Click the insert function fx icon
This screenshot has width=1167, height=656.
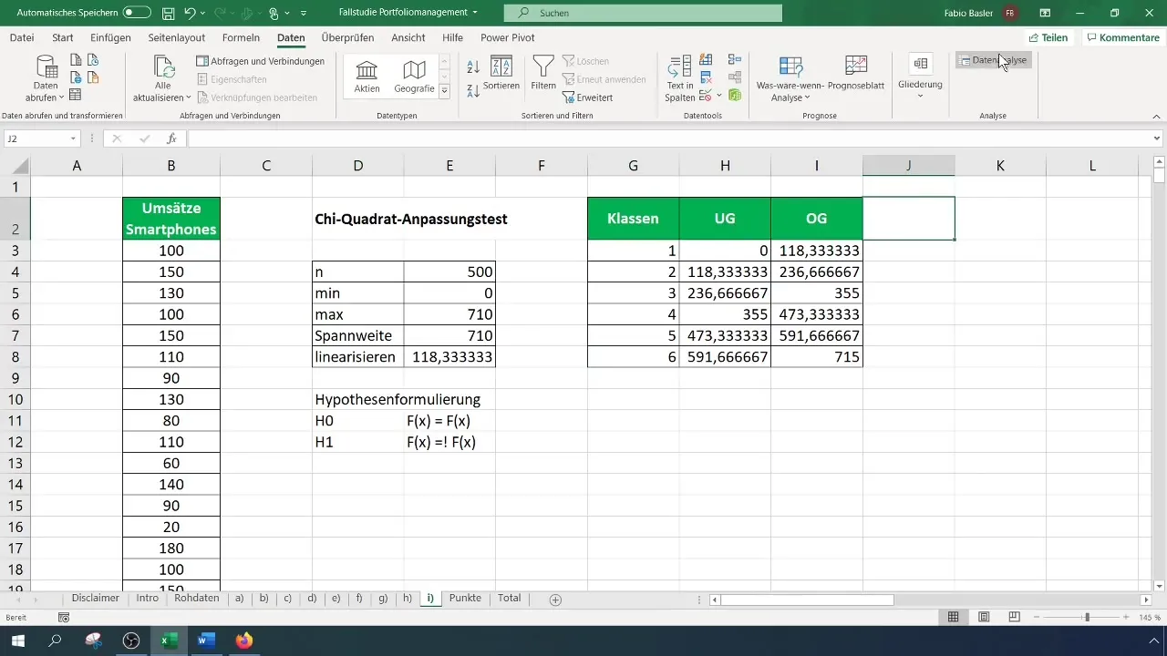tap(170, 138)
